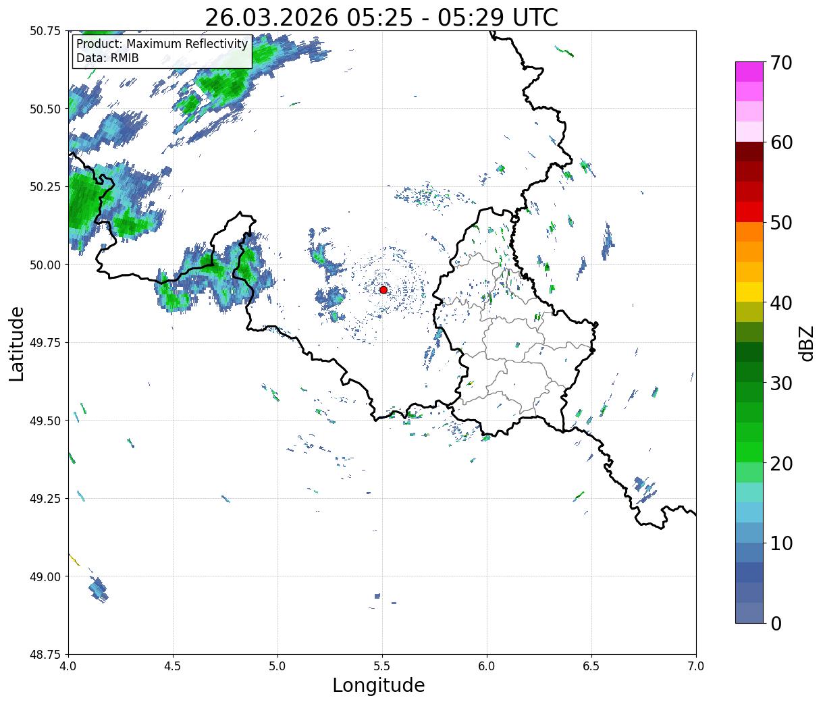Click the latitude tick label 50.50
Viewport: 823px width, 702px height.
tap(45, 109)
